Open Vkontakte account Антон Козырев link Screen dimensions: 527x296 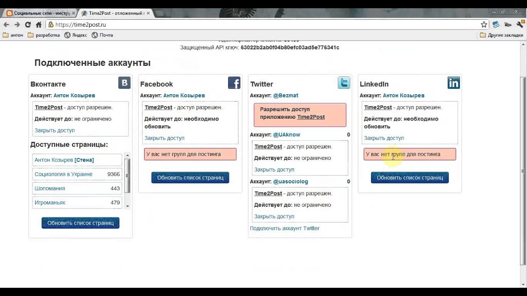(74, 95)
